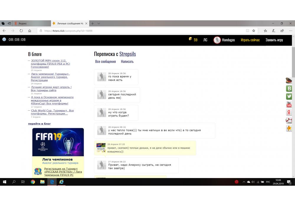Open the YouTube sidebar icon
This screenshot has height=206, width=295.
click(289, 104)
